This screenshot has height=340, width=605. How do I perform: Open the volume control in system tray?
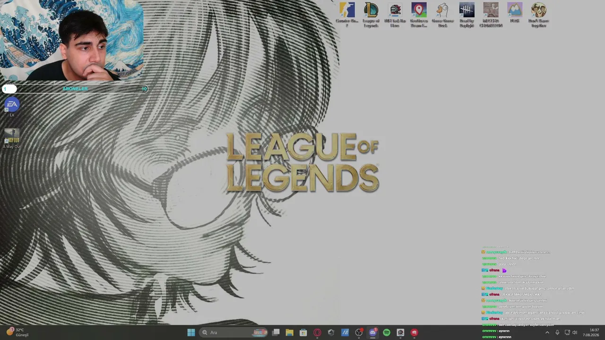(x=575, y=332)
